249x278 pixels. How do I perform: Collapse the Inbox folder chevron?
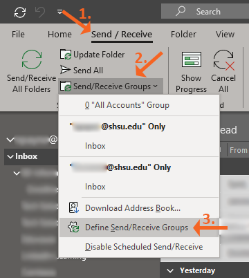[10, 156]
